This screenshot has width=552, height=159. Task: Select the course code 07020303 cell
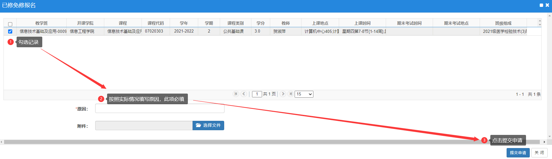click(156, 31)
